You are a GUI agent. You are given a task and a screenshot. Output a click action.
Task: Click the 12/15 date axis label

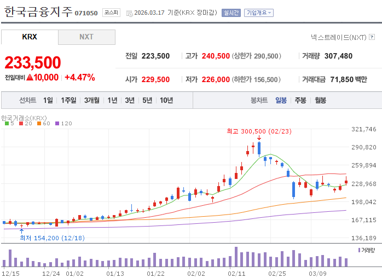click(x=10, y=274)
